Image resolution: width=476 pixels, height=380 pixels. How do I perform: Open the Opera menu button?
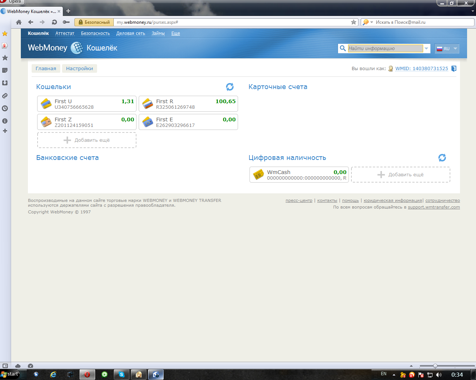[12, 1]
